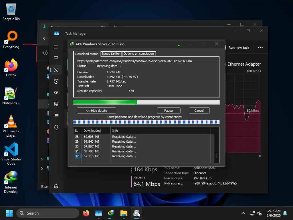Click the IDM green tray arrow icon in title bar
The height and width of the screenshot is (220, 293).
(x=179, y=46)
